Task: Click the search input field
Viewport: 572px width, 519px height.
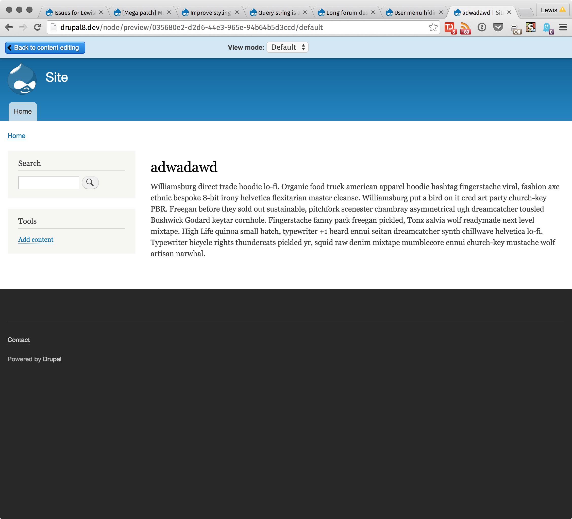Action: (x=48, y=182)
